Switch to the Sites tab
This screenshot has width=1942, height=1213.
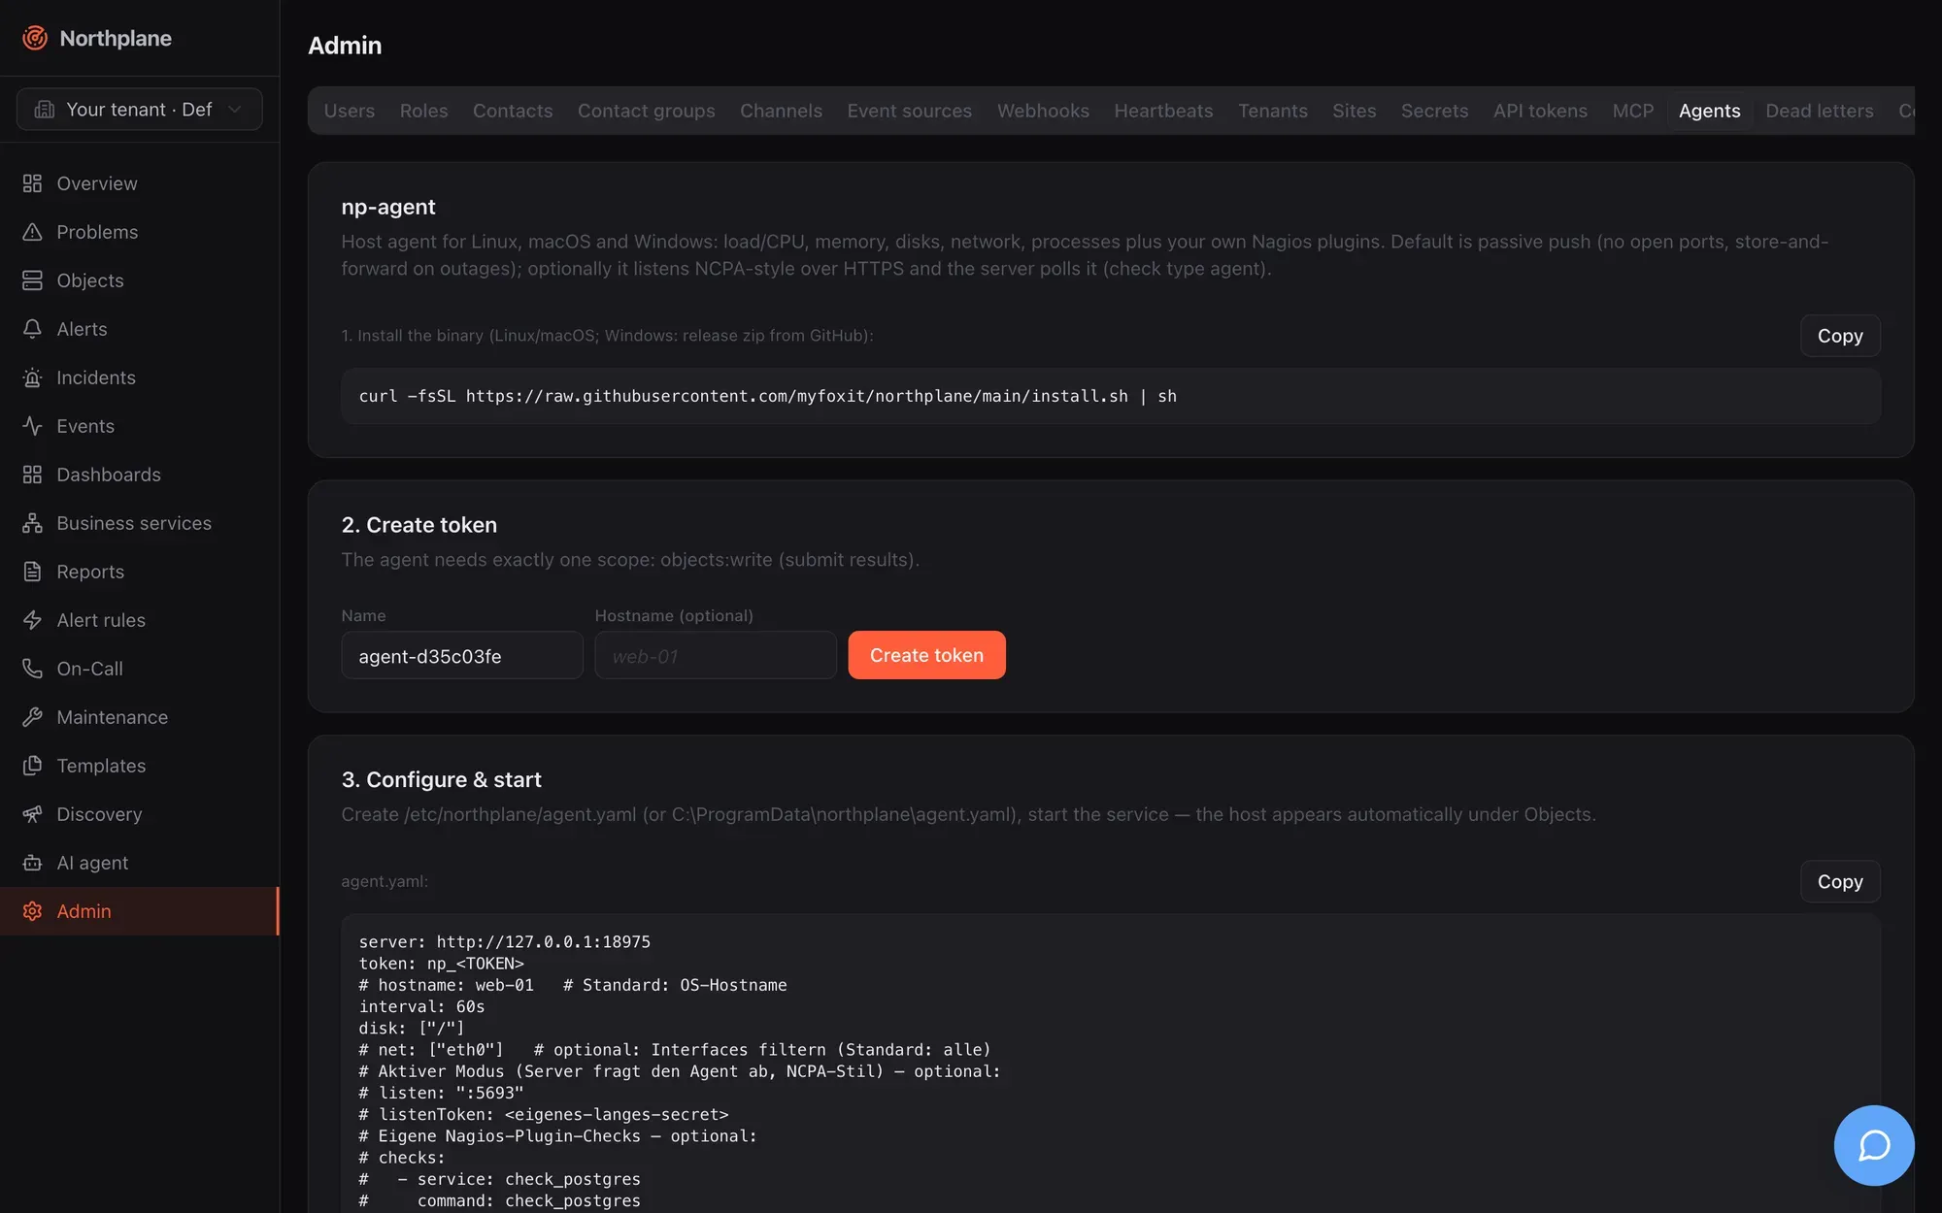point(1355,111)
